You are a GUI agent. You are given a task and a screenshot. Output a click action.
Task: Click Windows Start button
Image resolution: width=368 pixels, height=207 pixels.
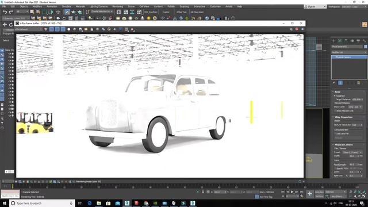point(5,203)
